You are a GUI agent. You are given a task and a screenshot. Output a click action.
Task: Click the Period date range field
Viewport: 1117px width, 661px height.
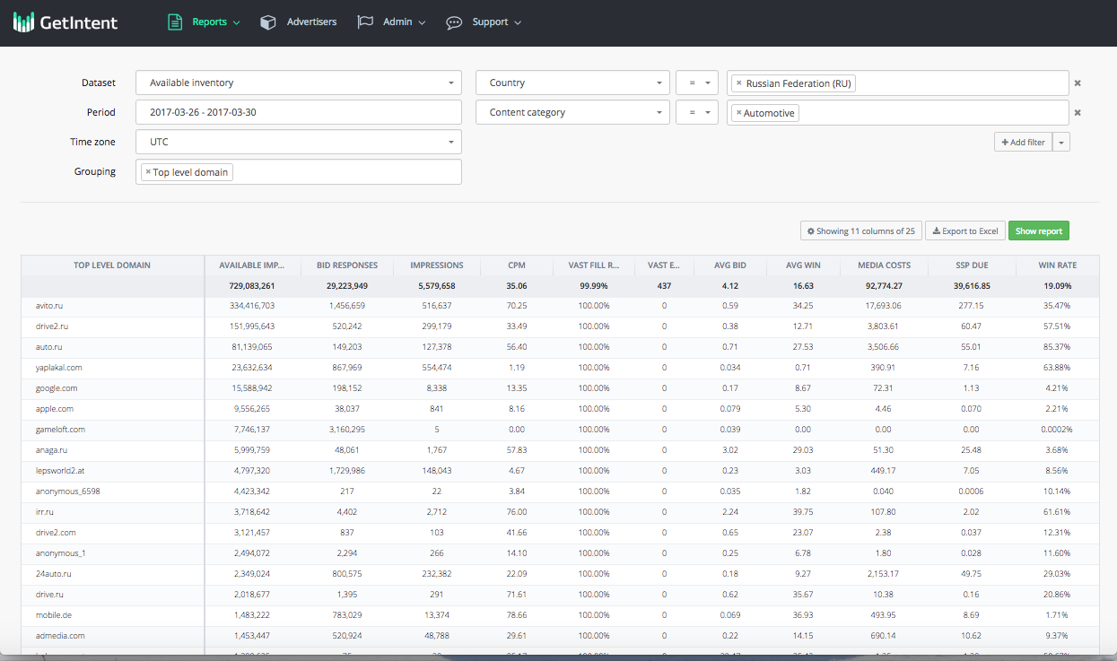pyautogui.click(x=298, y=113)
